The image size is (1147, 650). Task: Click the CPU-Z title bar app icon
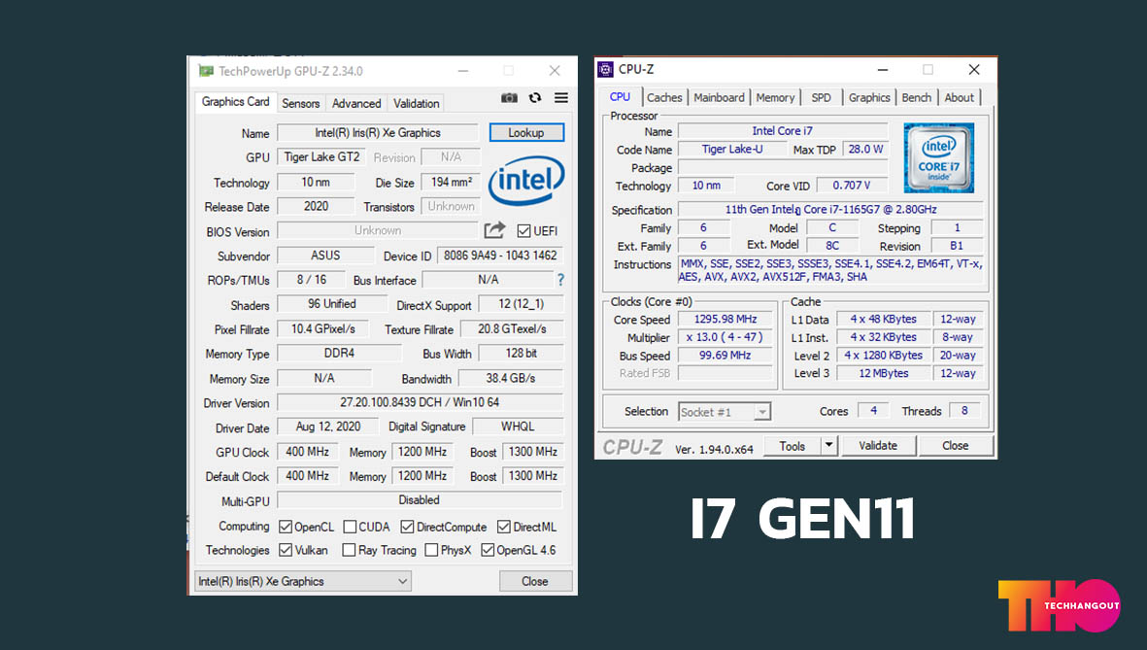(606, 70)
